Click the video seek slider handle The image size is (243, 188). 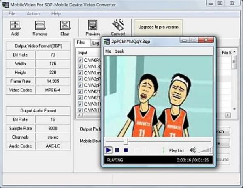[x=126, y=141]
